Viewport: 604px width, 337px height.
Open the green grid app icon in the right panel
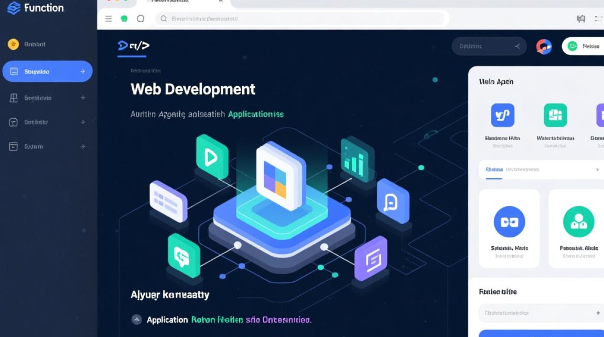[555, 115]
